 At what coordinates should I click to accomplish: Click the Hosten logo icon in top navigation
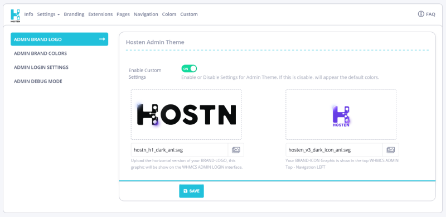[16, 15]
